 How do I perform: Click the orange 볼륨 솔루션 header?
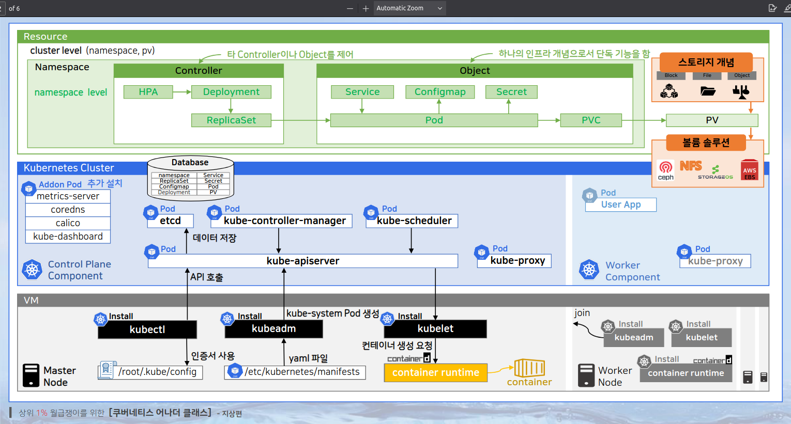(x=706, y=143)
